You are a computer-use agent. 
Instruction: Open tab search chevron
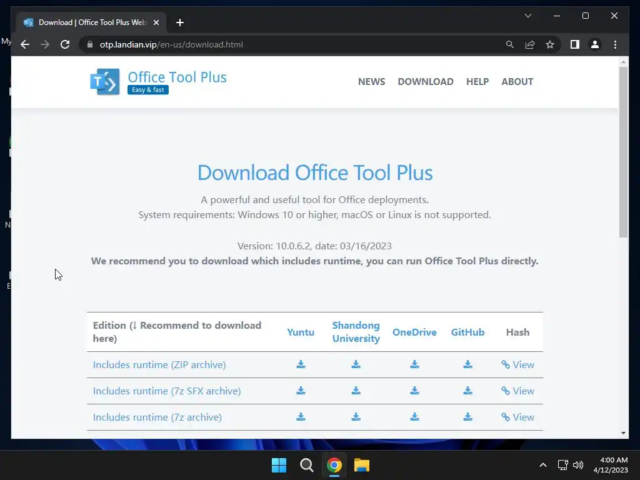coord(527,16)
